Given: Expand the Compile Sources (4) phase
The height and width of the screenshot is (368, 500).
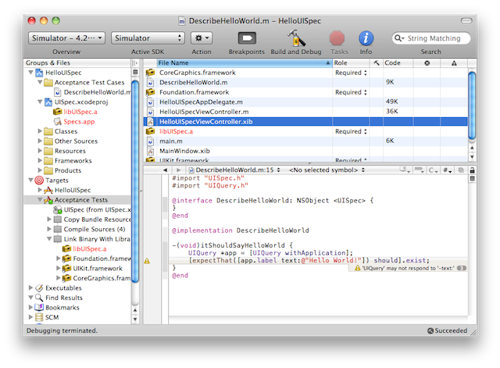Looking at the screenshot, I should 49,229.
